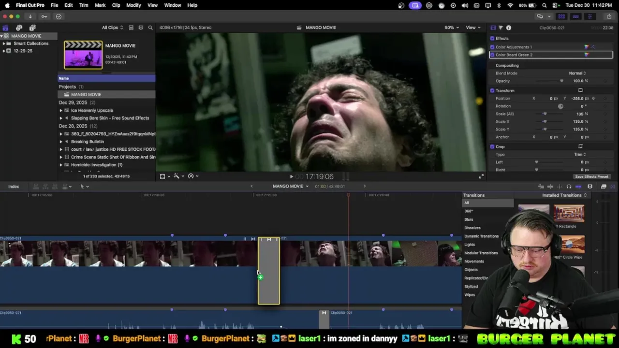Screen dimensions: 619x348
Task: Open the Installed Transitions dropdown
Action: tap(564, 195)
